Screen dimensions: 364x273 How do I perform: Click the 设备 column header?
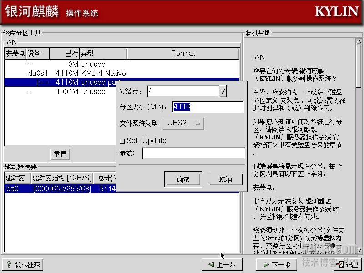click(x=38, y=54)
